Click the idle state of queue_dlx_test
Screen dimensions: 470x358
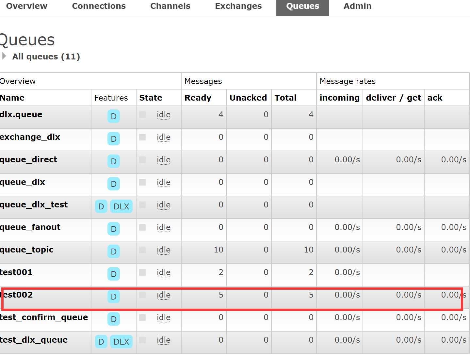(164, 205)
